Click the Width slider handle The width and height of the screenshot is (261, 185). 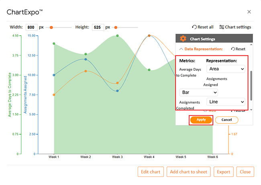(51, 27)
